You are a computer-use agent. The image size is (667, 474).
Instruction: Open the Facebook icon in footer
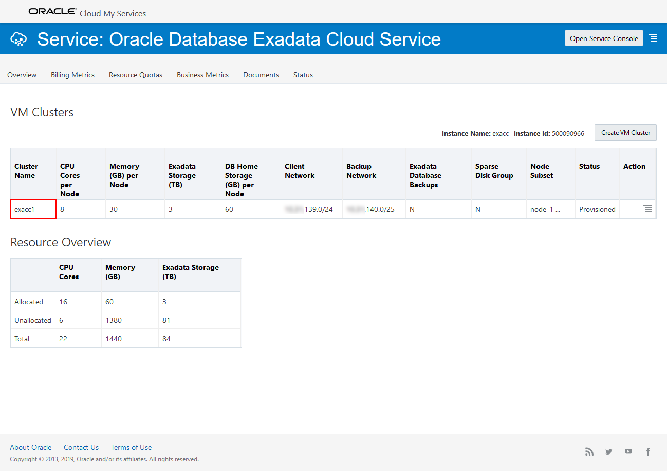tap(648, 451)
